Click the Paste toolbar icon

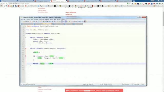[40, 21]
